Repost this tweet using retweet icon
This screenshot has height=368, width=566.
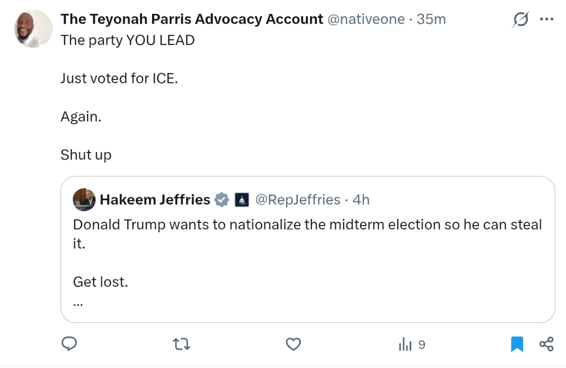181,344
